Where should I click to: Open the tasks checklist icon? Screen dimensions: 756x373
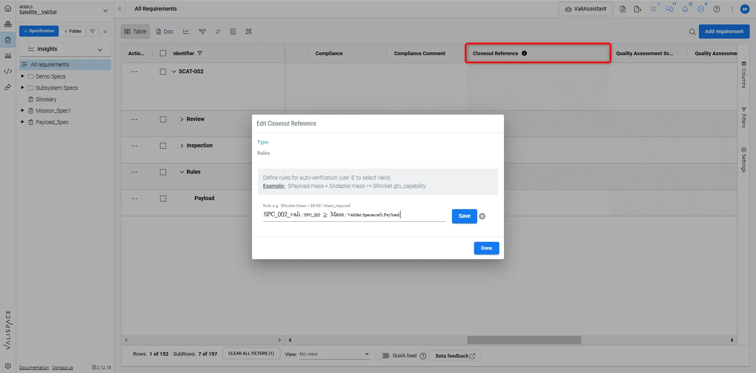point(654,9)
